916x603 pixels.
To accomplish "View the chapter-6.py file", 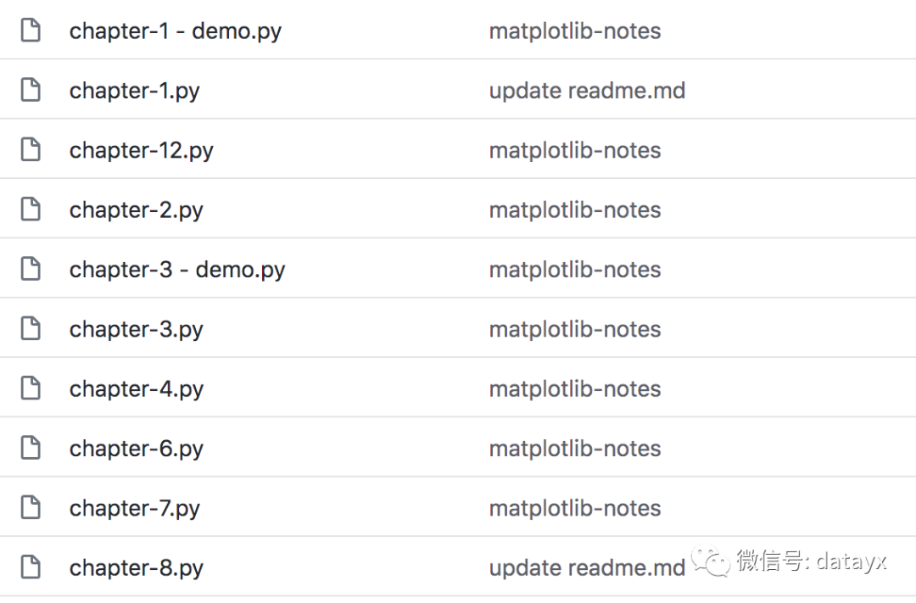I will [136, 449].
